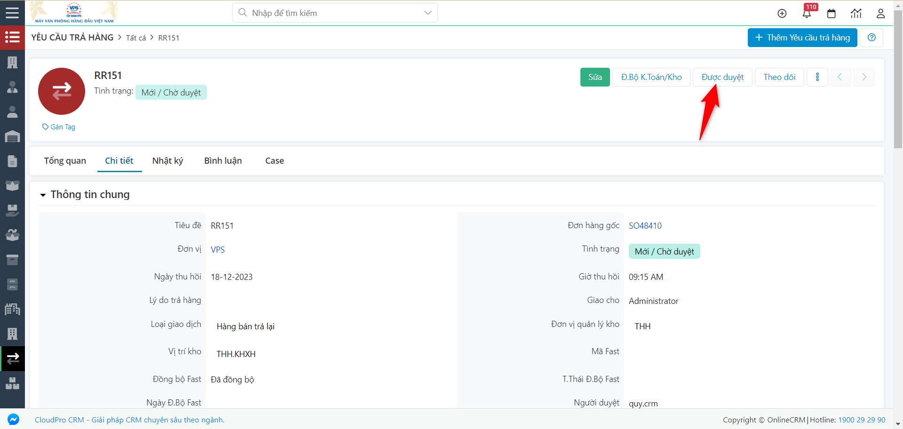Open the notifications bell with 110 badge
The image size is (903, 429).
807,13
